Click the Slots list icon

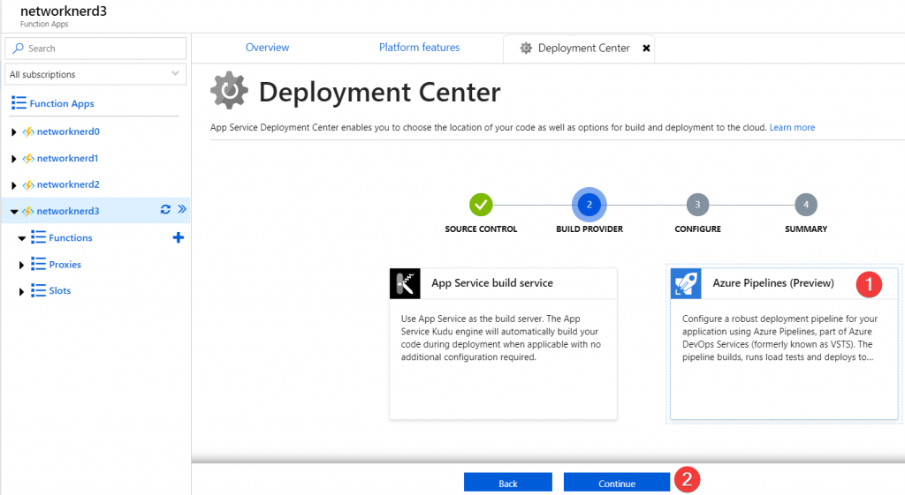point(38,290)
